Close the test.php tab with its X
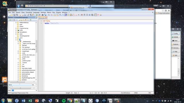 point(46,18)
